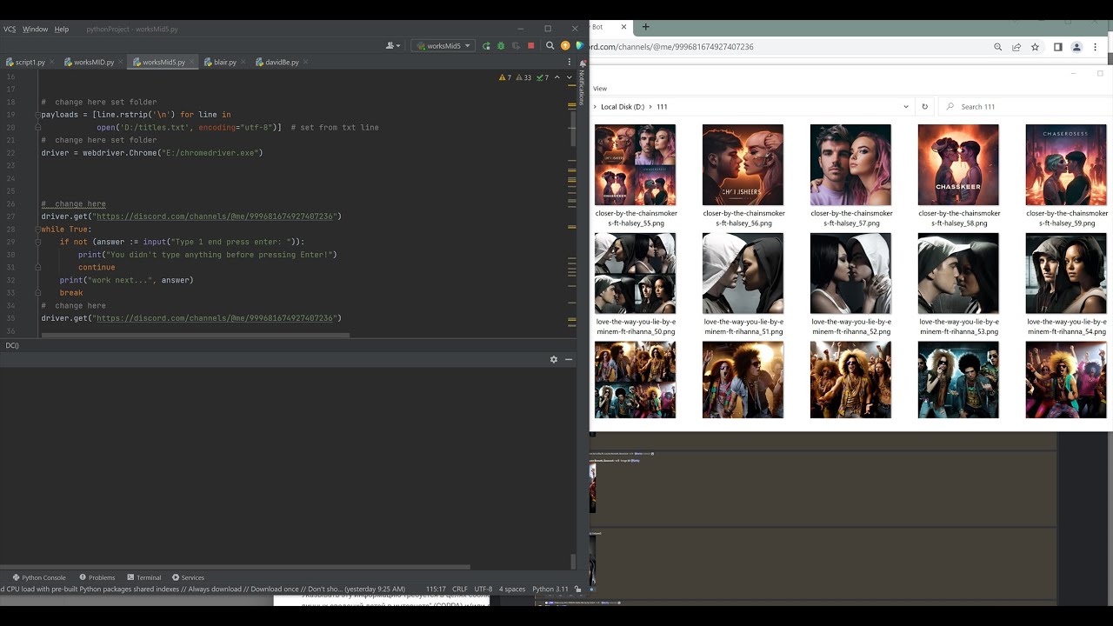
Task: Open the Services tool window
Action: tap(188, 577)
